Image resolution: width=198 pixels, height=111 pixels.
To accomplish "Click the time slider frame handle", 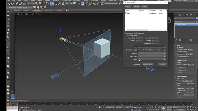I will coord(20,101).
